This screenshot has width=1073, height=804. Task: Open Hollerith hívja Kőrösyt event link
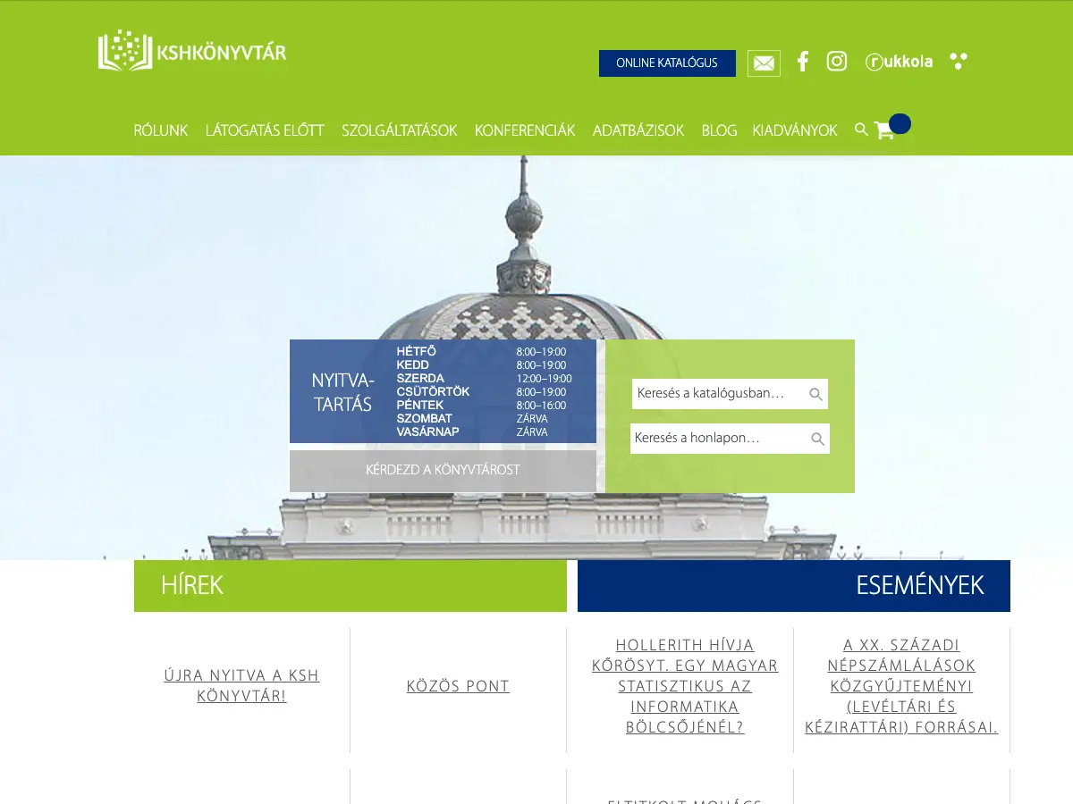[x=685, y=686]
